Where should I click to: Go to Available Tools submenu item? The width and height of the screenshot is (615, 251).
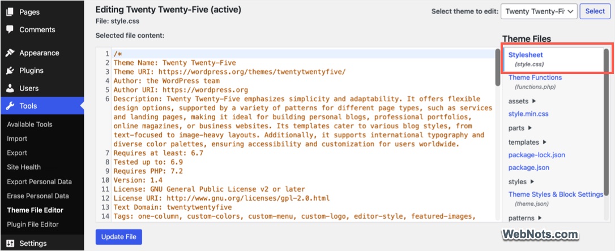tap(29, 124)
